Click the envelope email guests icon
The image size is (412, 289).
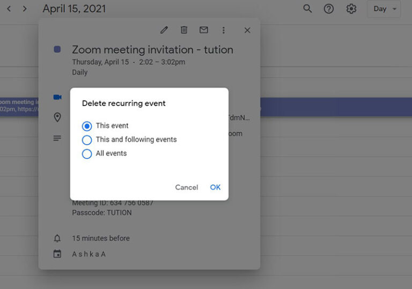pos(204,30)
